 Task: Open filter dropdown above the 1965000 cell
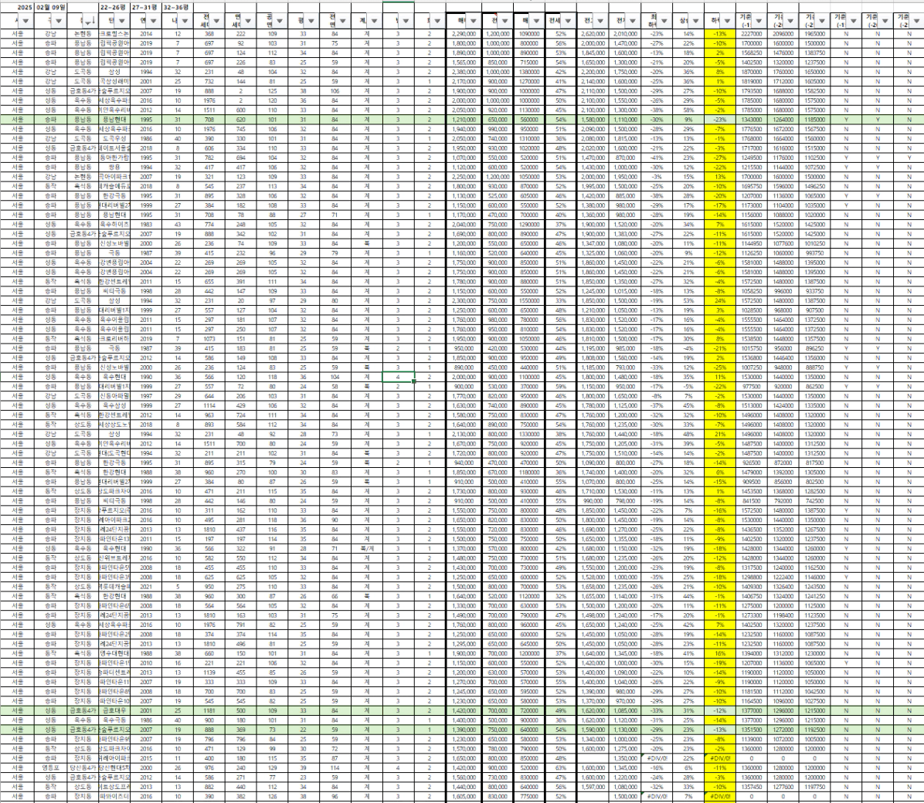pos(822,21)
